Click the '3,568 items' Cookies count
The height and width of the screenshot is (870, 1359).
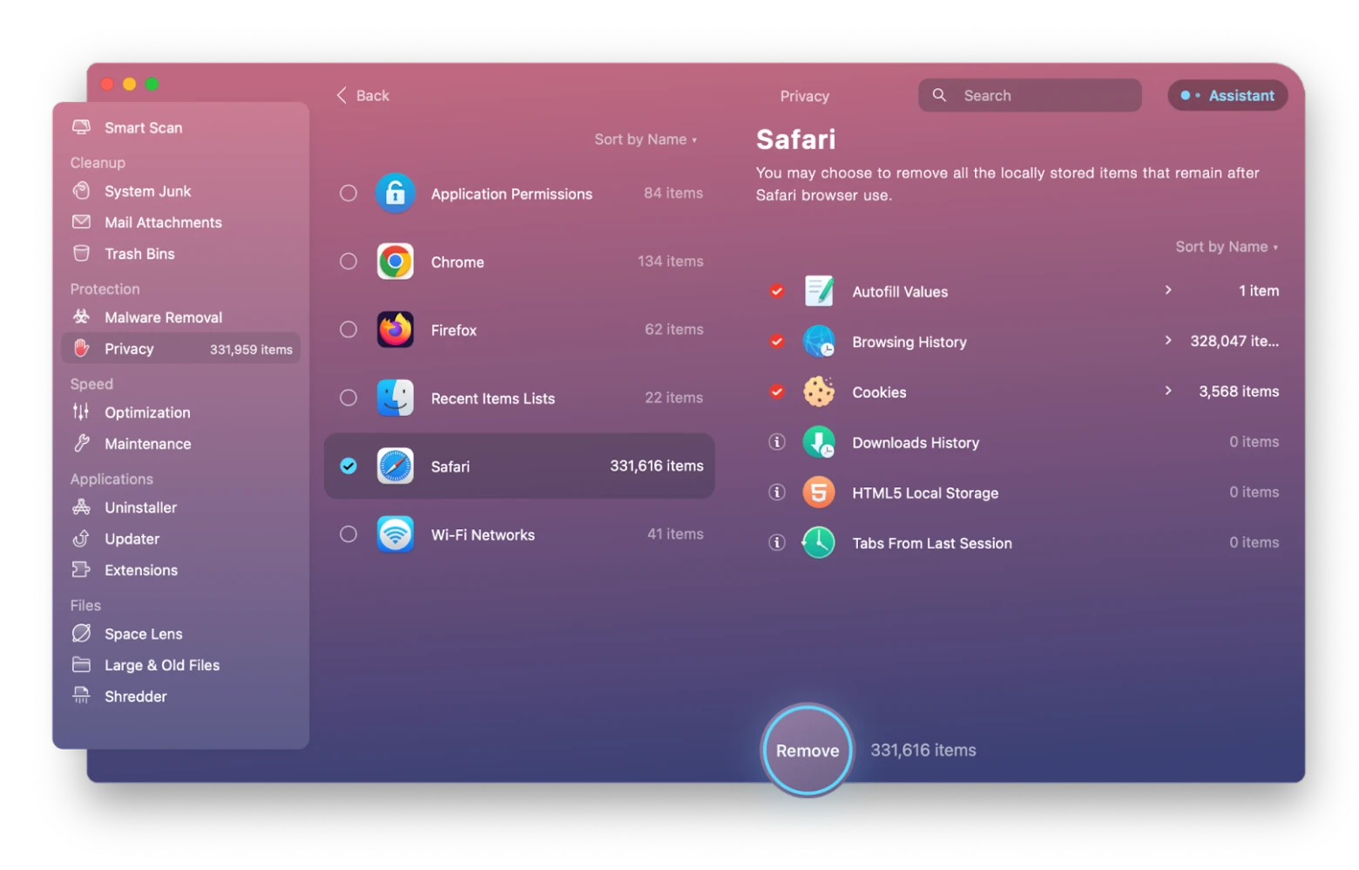point(1238,392)
